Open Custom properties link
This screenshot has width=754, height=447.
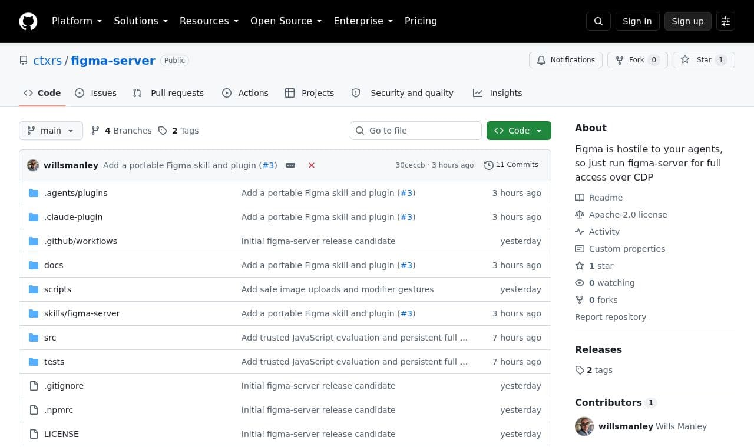(620, 249)
